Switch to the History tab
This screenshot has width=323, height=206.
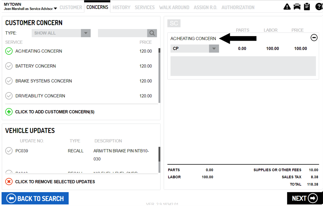(121, 7)
